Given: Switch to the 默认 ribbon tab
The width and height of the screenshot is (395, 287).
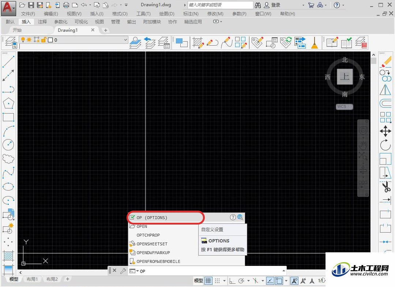Looking at the screenshot, I should (x=10, y=22).
